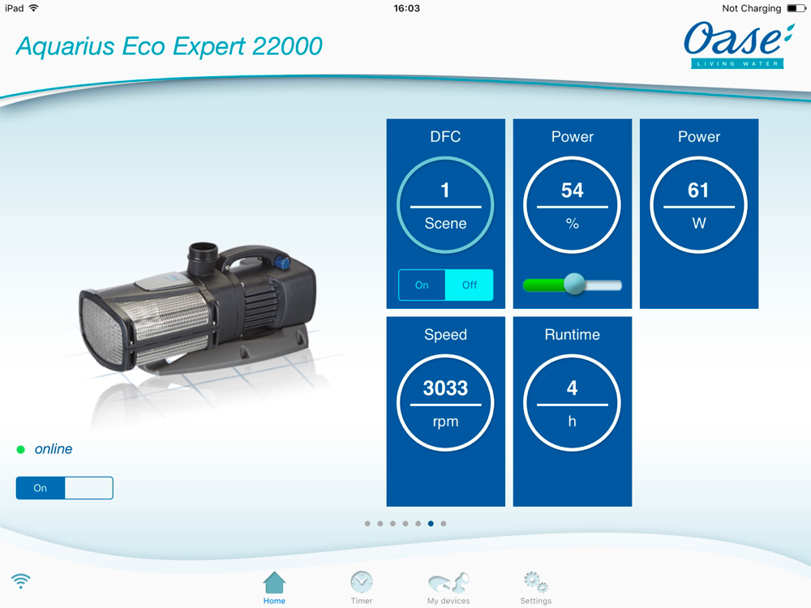Tap the Aquarius pump product image
Image resolution: width=811 pixels, height=608 pixels.
coord(196,309)
